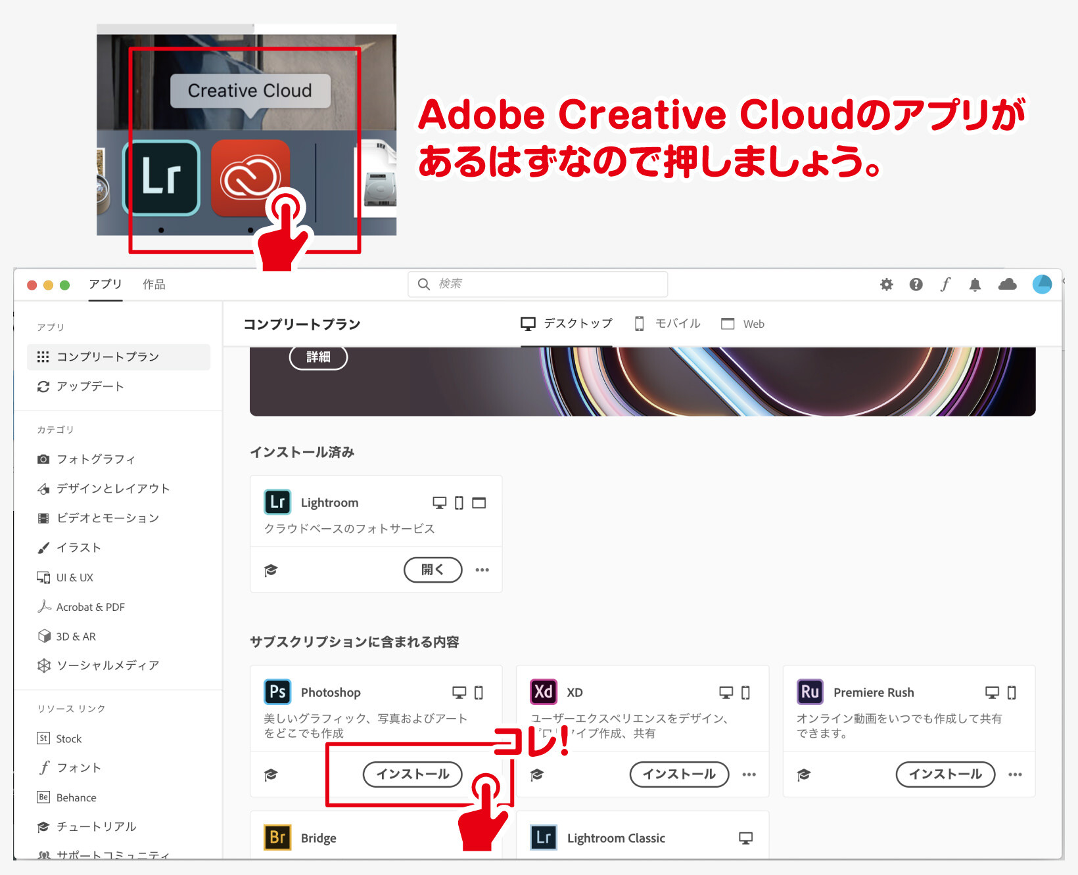Install Photoshop with インストール button
The height and width of the screenshot is (875, 1078).
tap(412, 774)
